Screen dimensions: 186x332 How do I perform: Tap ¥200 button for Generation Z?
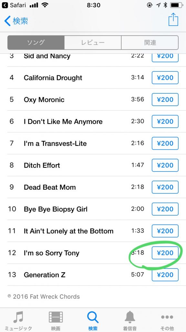pyautogui.click(x=165, y=275)
